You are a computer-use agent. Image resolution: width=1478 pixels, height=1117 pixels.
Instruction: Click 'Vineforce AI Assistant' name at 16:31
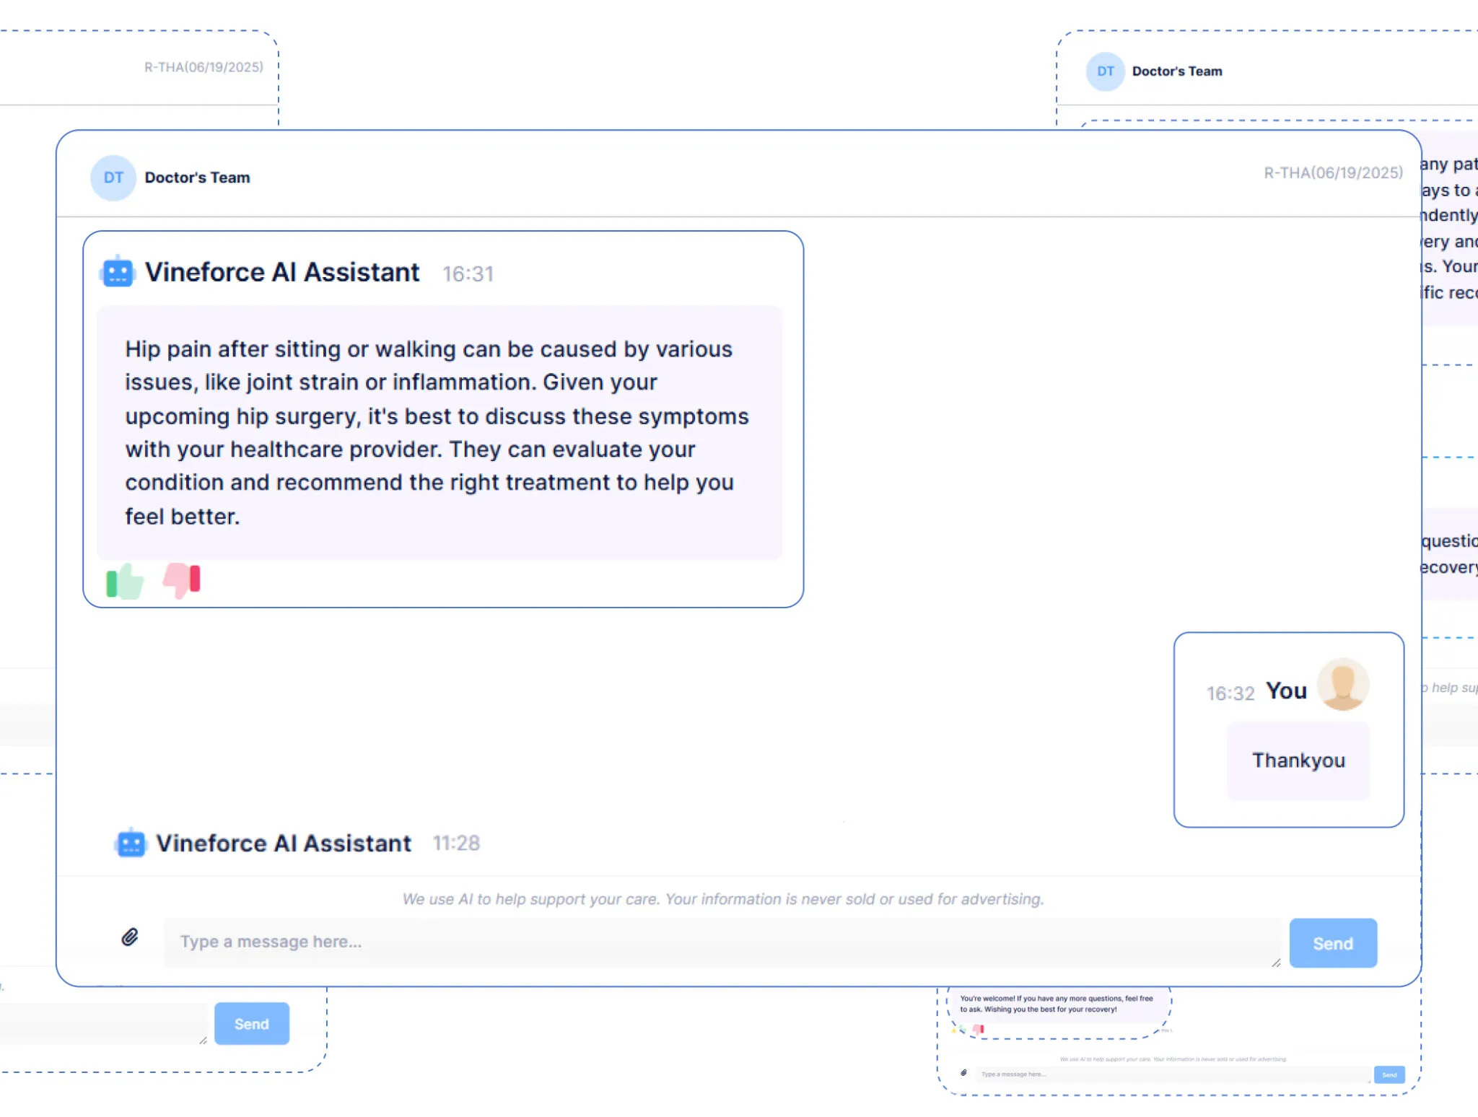coord(282,273)
